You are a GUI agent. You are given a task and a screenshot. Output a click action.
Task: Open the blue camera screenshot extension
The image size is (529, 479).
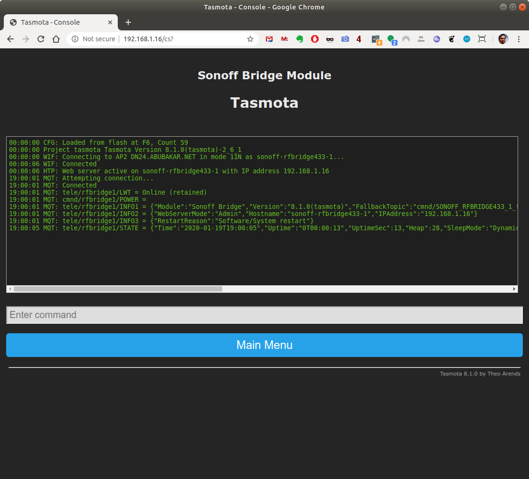click(345, 39)
